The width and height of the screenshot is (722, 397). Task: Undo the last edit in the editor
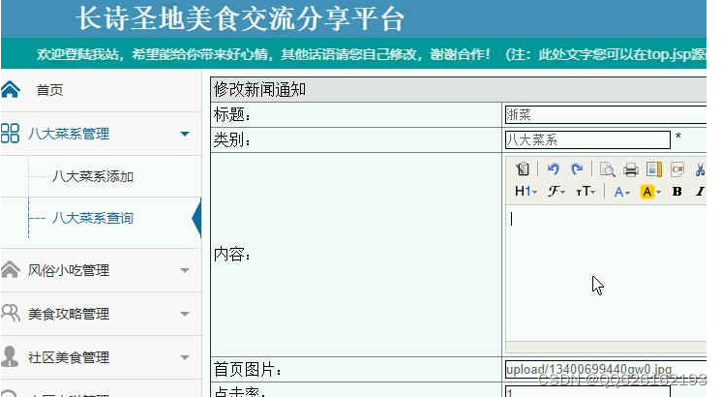click(x=553, y=169)
